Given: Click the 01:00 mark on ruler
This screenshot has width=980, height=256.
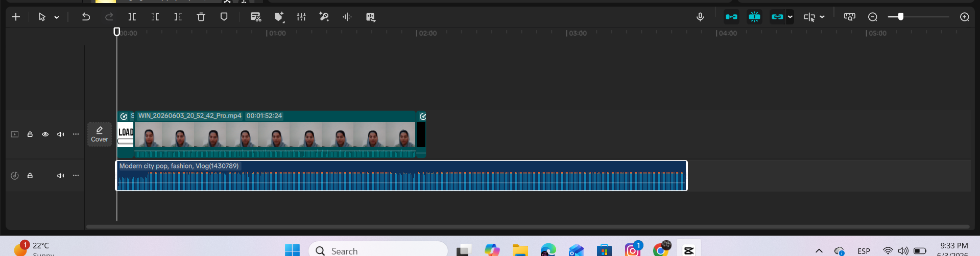Looking at the screenshot, I should pyautogui.click(x=276, y=33).
